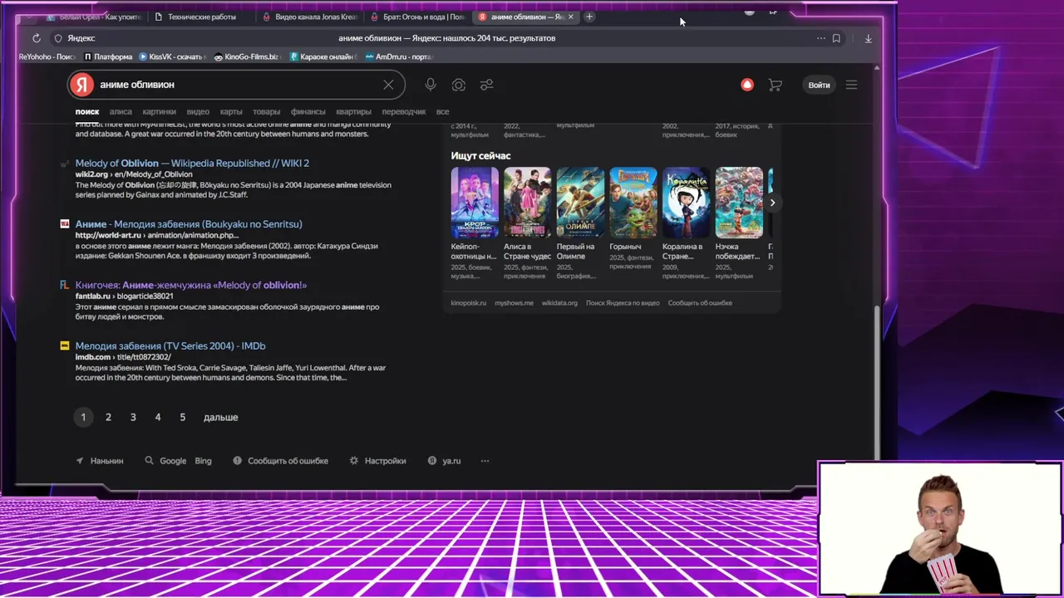Open the KissVK bookmark
Screen dimensions: 1064x598
coord(171,56)
